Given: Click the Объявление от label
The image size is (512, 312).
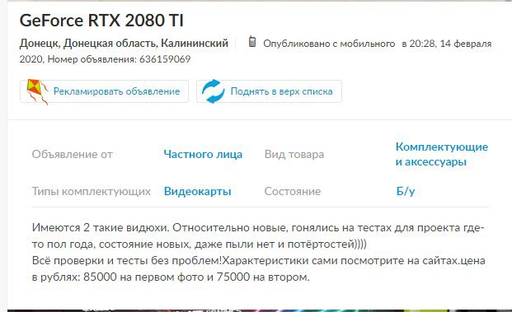Looking at the screenshot, I should pyautogui.click(x=73, y=154).
